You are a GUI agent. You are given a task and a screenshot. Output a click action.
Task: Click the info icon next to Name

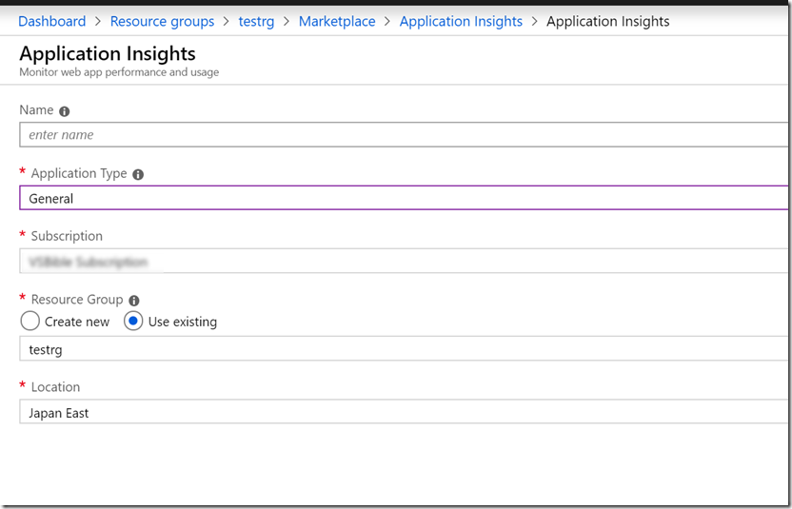tap(64, 111)
